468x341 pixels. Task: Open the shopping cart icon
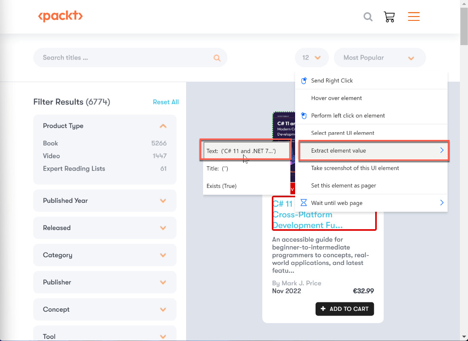point(389,17)
